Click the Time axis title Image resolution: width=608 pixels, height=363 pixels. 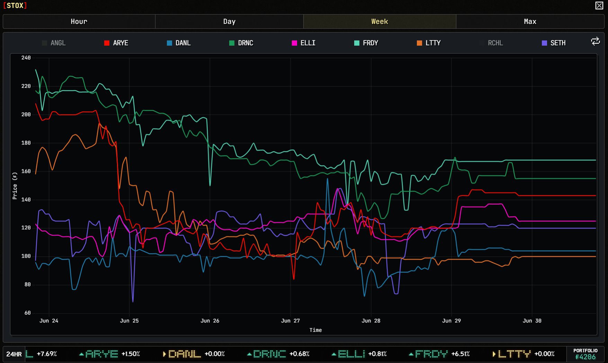(x=315, y=330)
